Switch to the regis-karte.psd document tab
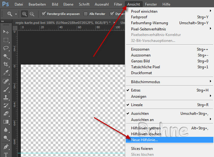 (x=62, y=23)
